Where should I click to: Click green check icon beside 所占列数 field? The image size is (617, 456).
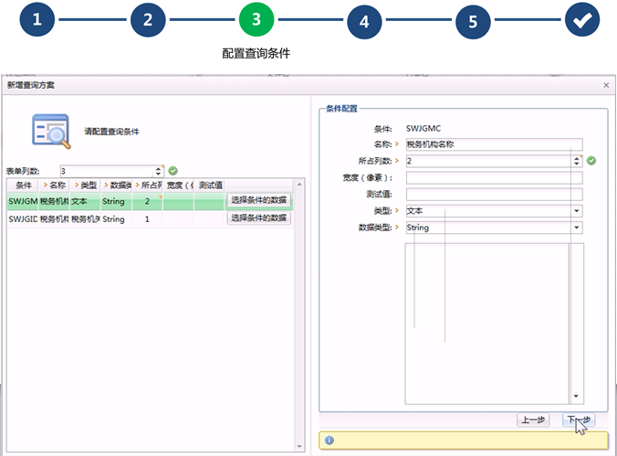pyautogui.click(x=591, y=160)
